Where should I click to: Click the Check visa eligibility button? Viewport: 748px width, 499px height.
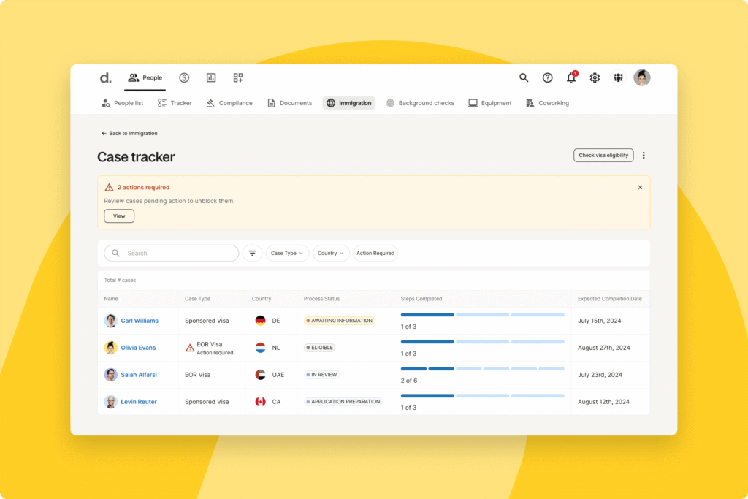click(x=603, y=155)
